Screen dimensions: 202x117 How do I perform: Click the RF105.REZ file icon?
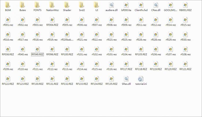(x=141, y=49)
